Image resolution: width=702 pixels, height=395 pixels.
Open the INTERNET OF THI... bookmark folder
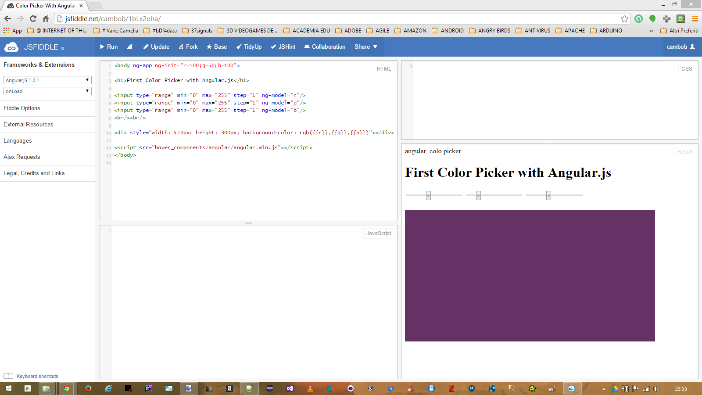(x=57, y=31)
